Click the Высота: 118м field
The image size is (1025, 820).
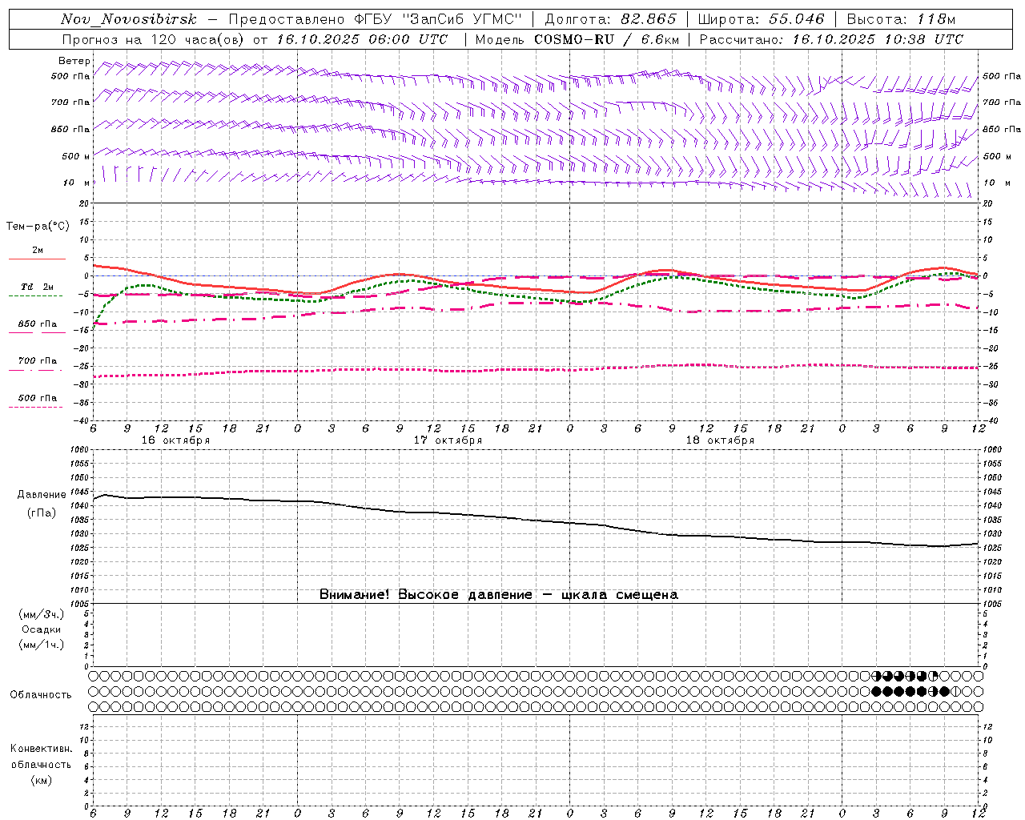tap(901, 19)
